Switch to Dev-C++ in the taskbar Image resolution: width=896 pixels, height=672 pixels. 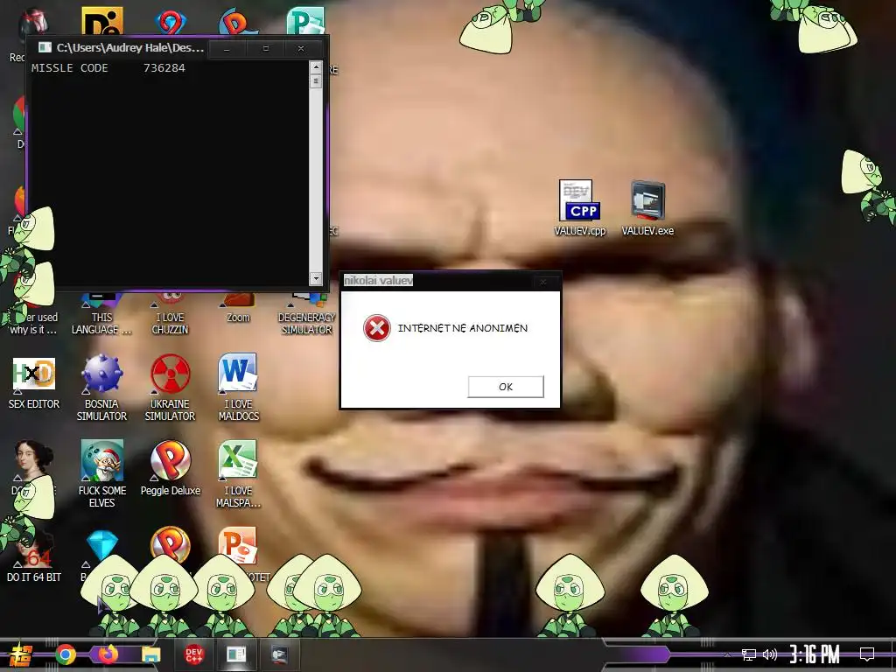193,654
